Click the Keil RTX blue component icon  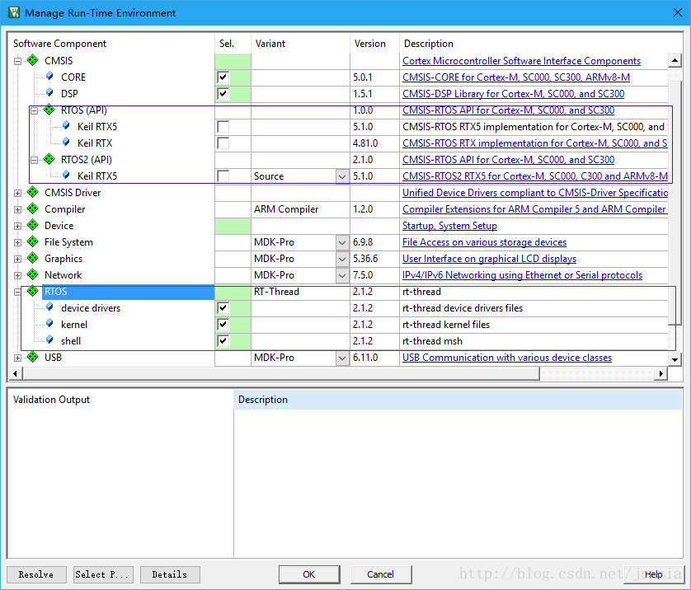point(66,143)
